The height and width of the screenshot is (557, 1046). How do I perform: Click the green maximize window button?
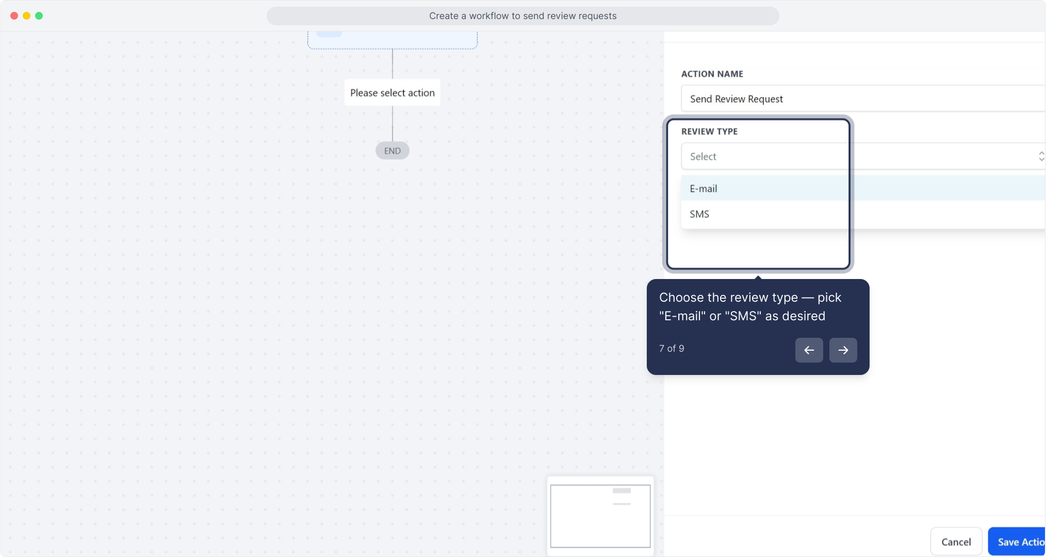(x=39, y=15)
